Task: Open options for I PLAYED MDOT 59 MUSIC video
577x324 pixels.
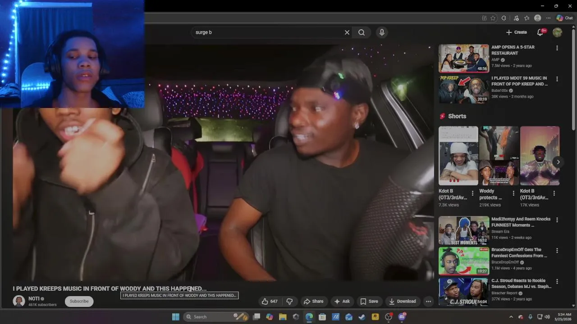Action: (x=557, y=79)
